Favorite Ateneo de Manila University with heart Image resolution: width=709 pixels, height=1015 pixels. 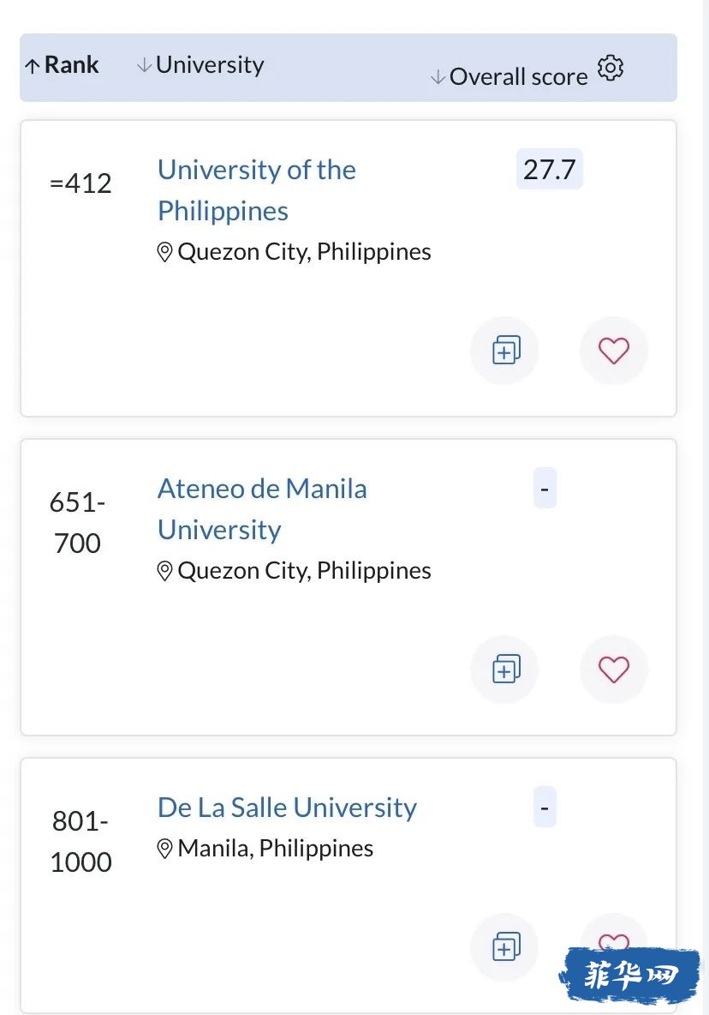click(x=613, y=669)
